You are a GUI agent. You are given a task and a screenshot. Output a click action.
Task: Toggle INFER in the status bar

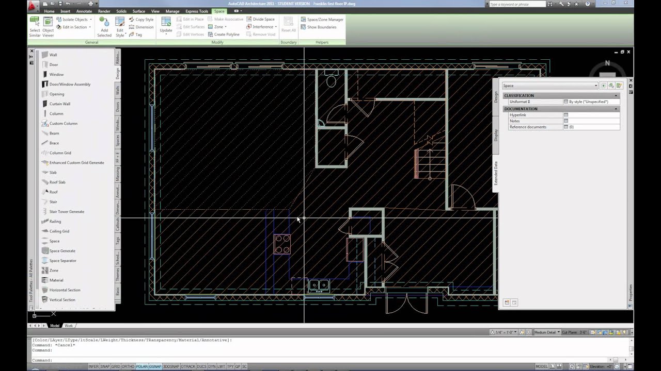pos(93,366)
